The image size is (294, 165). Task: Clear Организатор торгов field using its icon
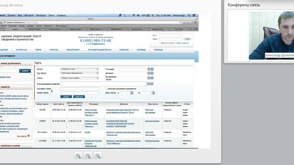[152, 78]
